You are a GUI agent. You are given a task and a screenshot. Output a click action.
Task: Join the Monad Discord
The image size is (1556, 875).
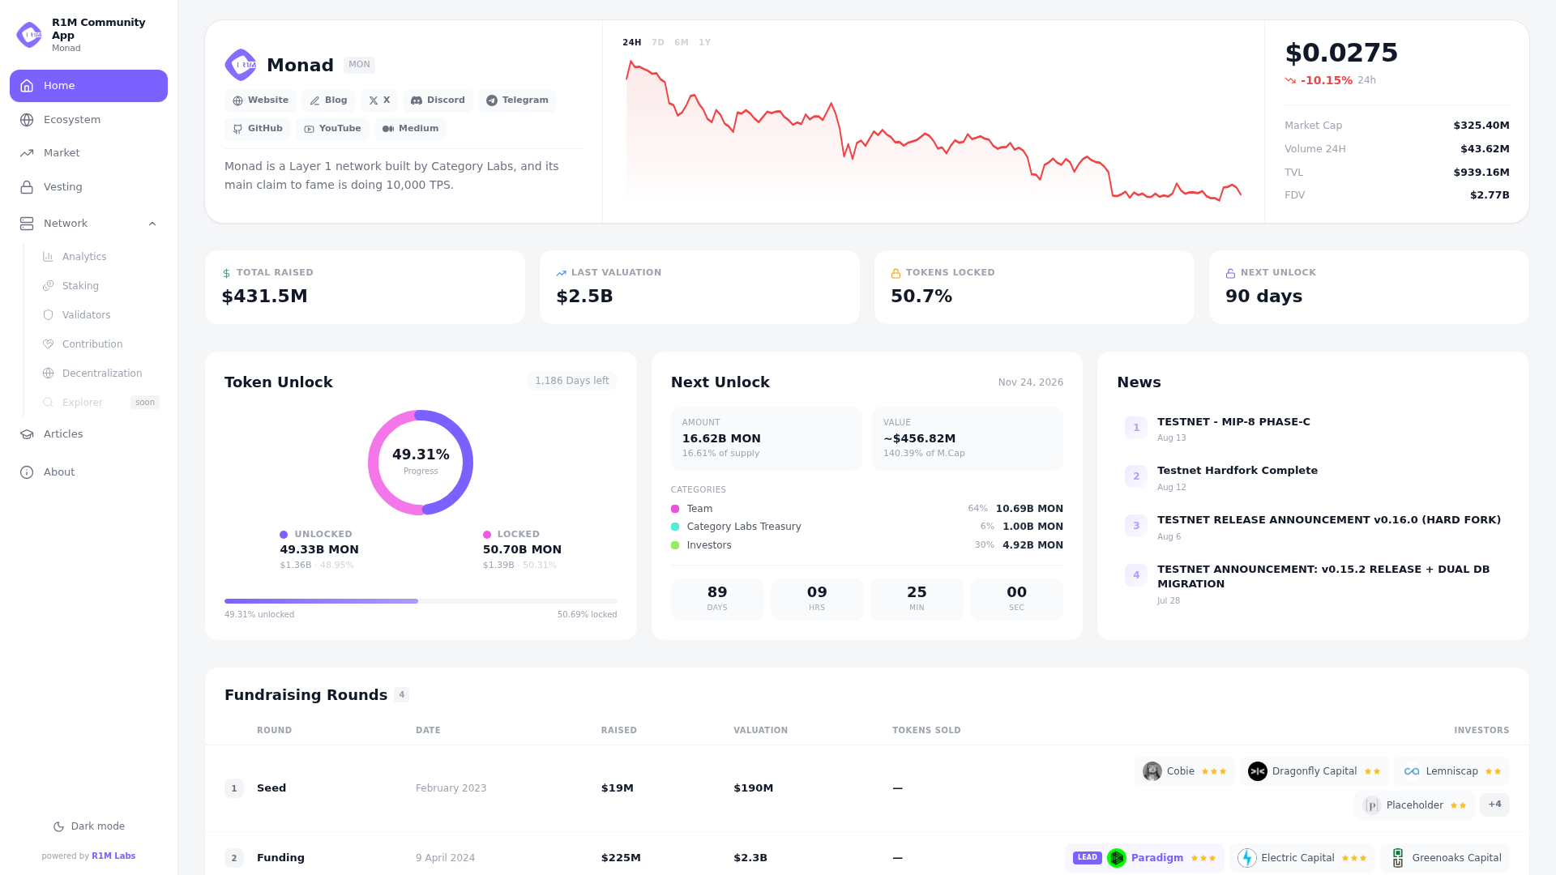[x=438, y=100]
